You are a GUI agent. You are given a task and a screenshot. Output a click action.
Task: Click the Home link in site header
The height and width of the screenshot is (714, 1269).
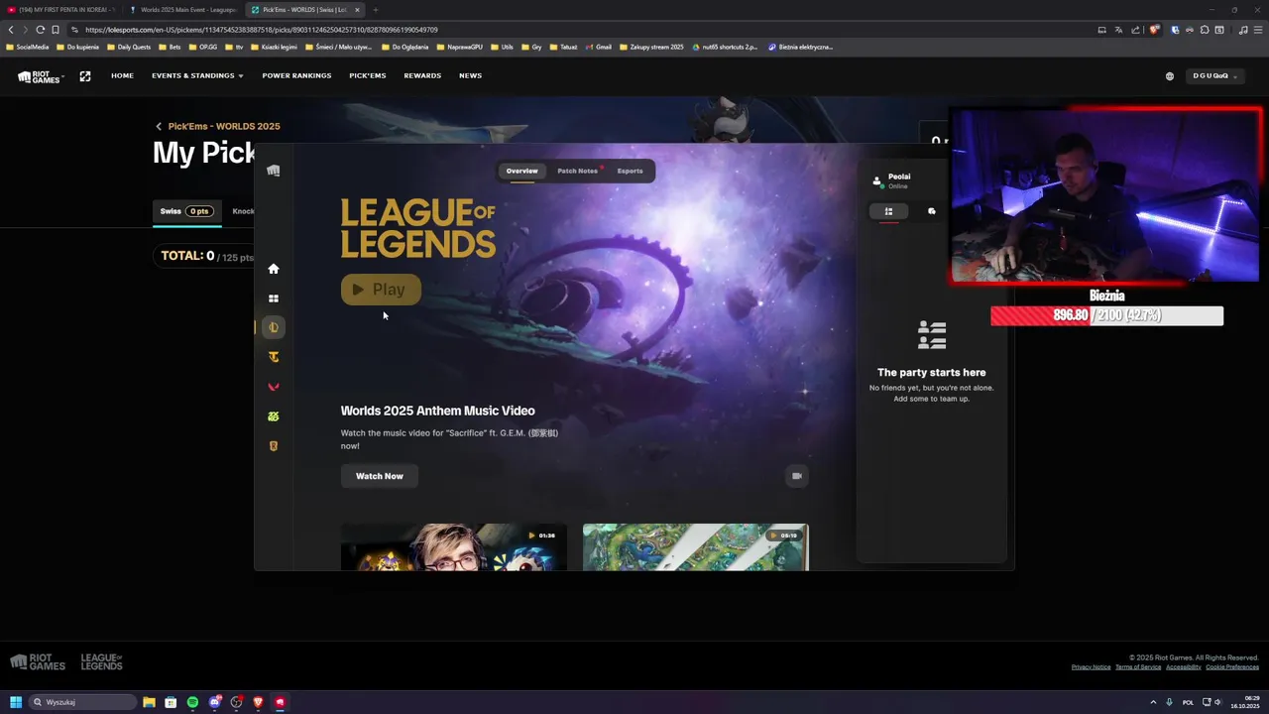(122, 75)
